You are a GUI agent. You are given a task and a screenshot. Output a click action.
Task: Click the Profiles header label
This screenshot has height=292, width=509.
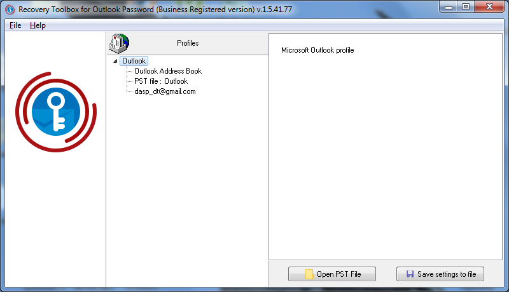(188, 43)
